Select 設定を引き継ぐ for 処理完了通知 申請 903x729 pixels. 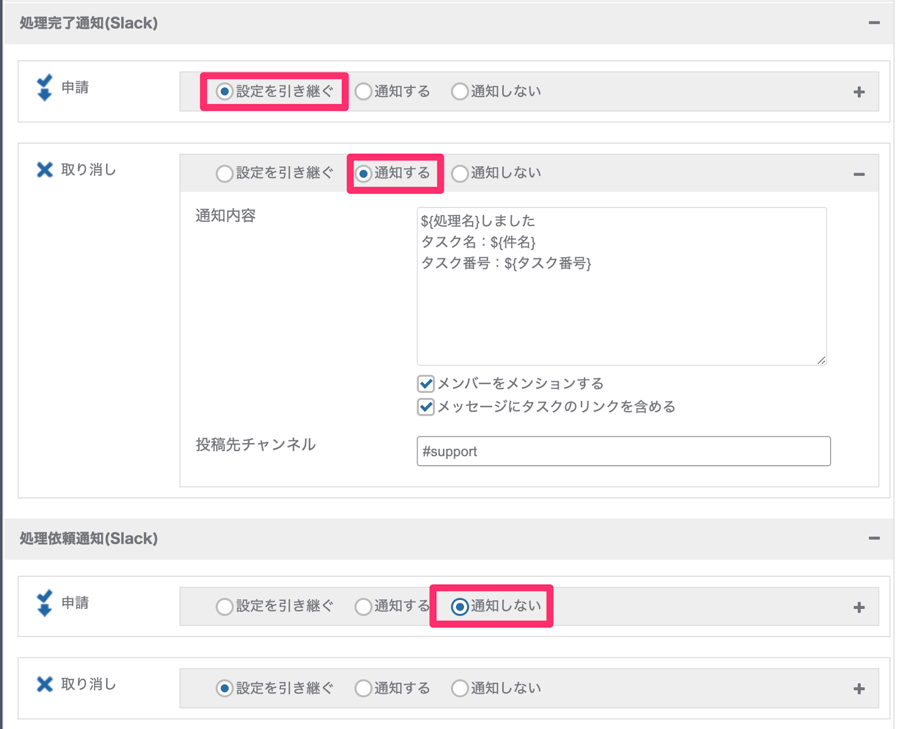(225, 91)
